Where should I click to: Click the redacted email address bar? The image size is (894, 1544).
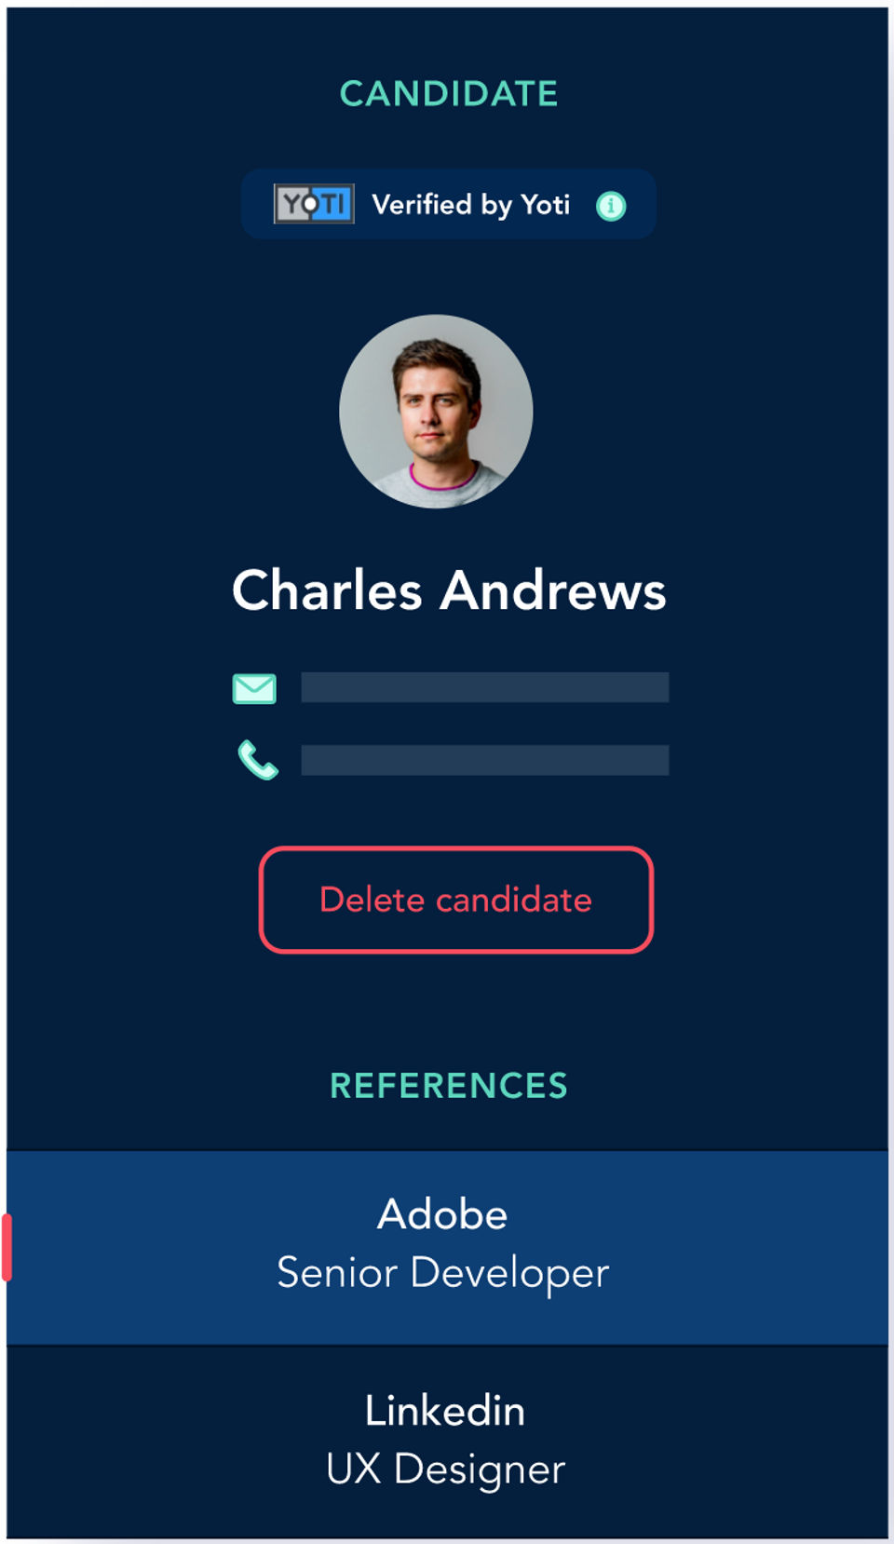pos(484,687)
